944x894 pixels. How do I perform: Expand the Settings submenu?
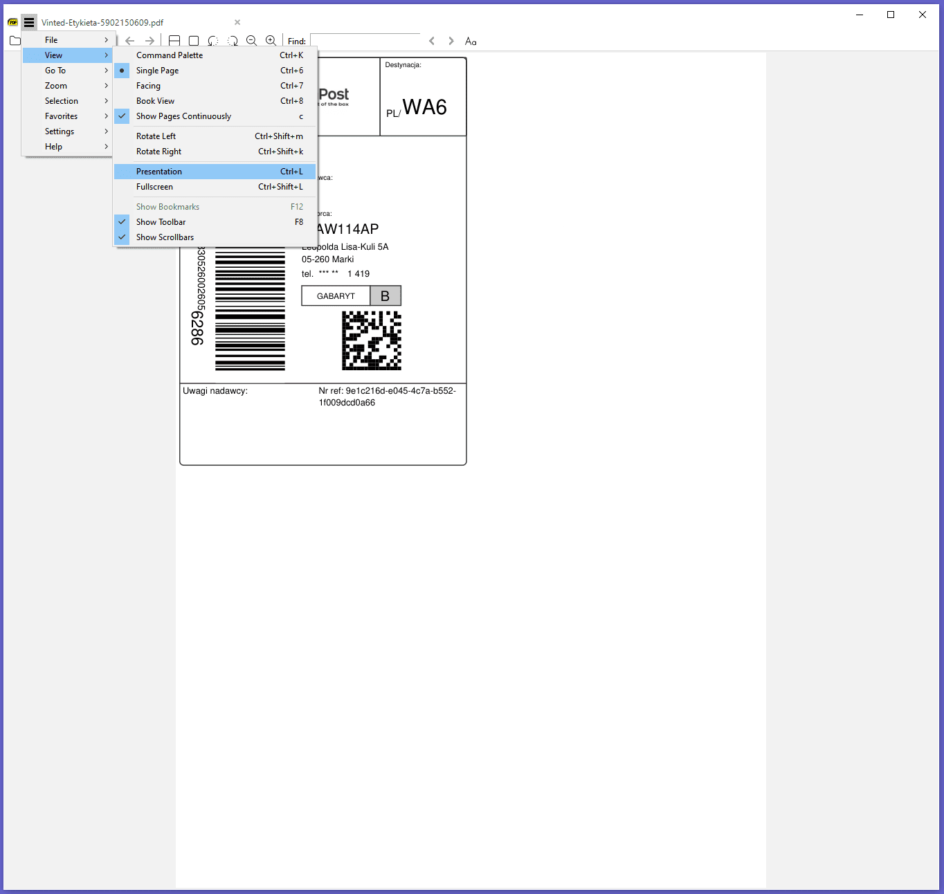point(67,131)
